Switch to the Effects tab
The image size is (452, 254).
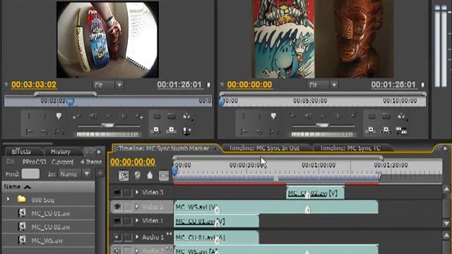[x=21, y=152]
